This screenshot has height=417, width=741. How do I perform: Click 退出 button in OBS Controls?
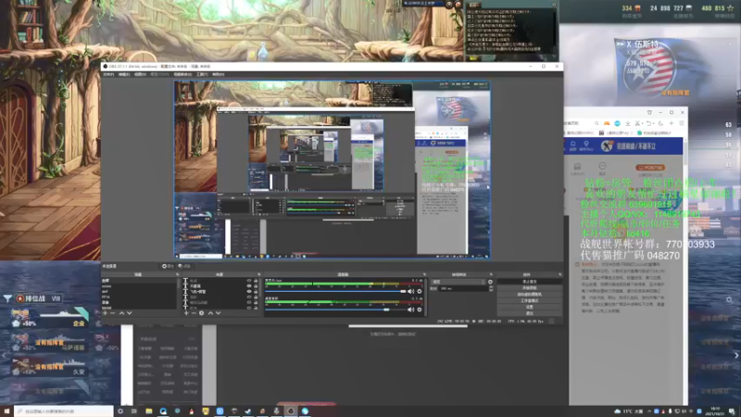coord(529,313)
